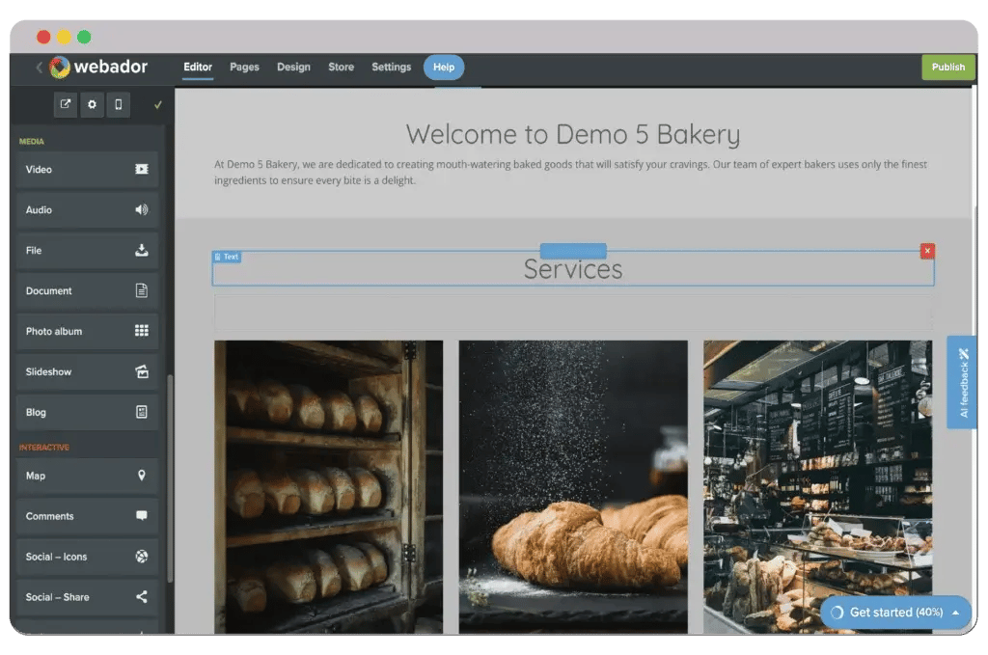Click the green saved checkmark icon
This screenshot has width=988, height=655.
158,104
